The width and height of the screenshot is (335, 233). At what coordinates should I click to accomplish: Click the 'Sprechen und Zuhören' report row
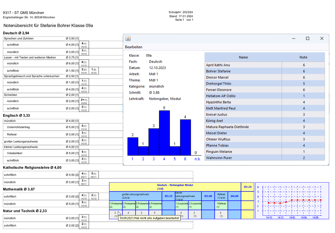(41, 38)
